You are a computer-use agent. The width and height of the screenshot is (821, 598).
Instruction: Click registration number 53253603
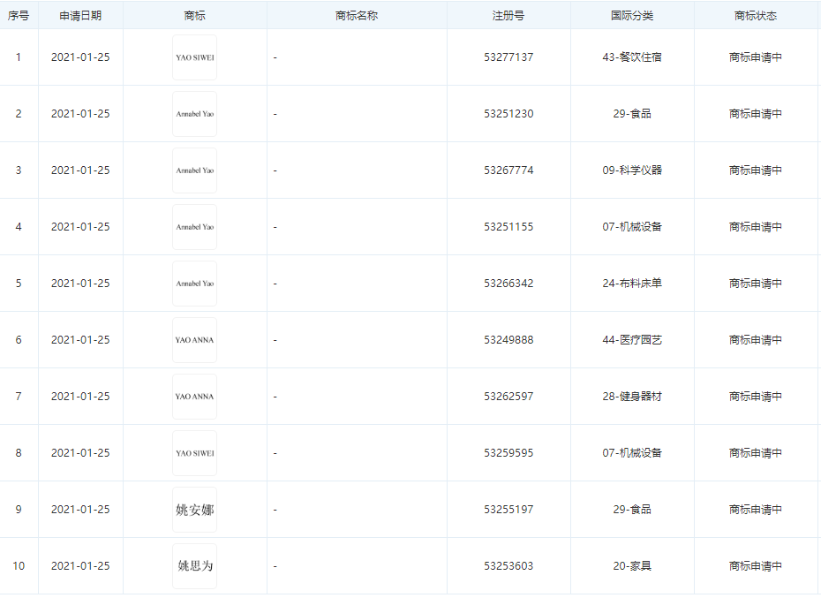point(508,566)
